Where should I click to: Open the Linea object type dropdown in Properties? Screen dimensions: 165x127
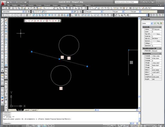(x=152, y=23)
